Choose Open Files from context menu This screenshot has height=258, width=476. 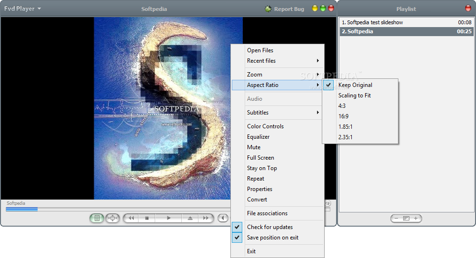pos(278,50)
